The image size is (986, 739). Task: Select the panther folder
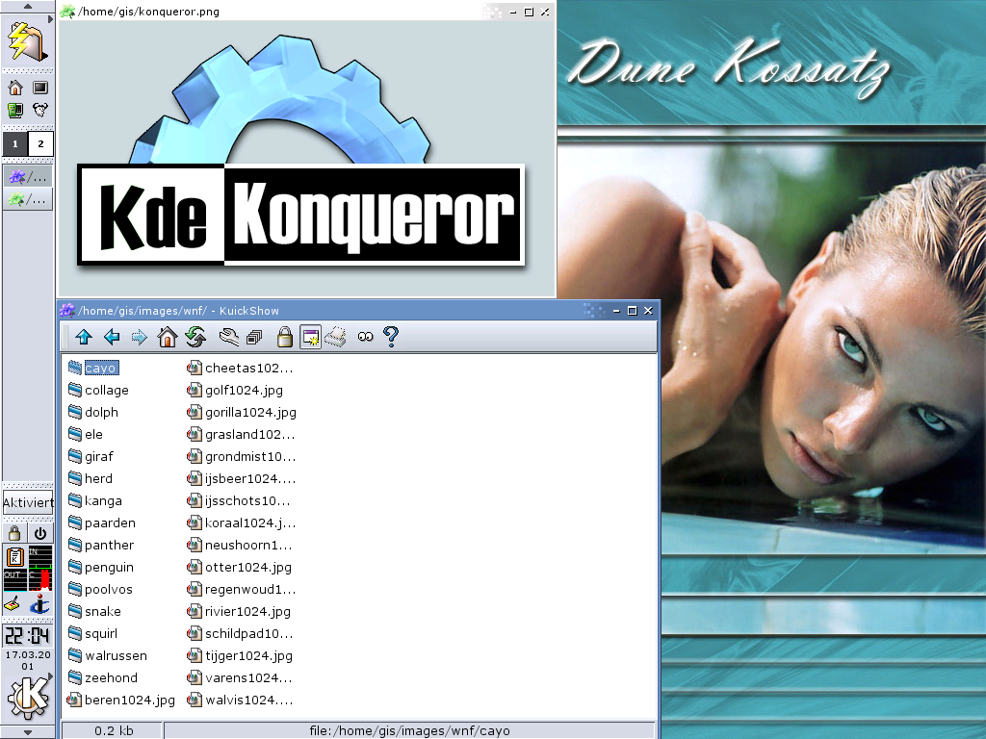coord(100,545)
